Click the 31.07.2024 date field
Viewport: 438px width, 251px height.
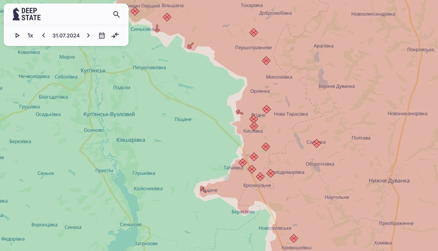pyautogui.click(x=66, y=35)
